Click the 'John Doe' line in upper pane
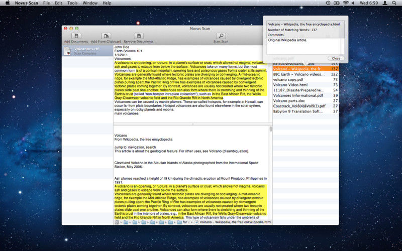This screenshot has width=402, height=251. (x=122, y=47)
